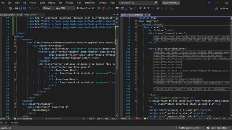232x130 pixels.
Task: Click Start Without Debugging outline play icon
Action: [99, 8]
